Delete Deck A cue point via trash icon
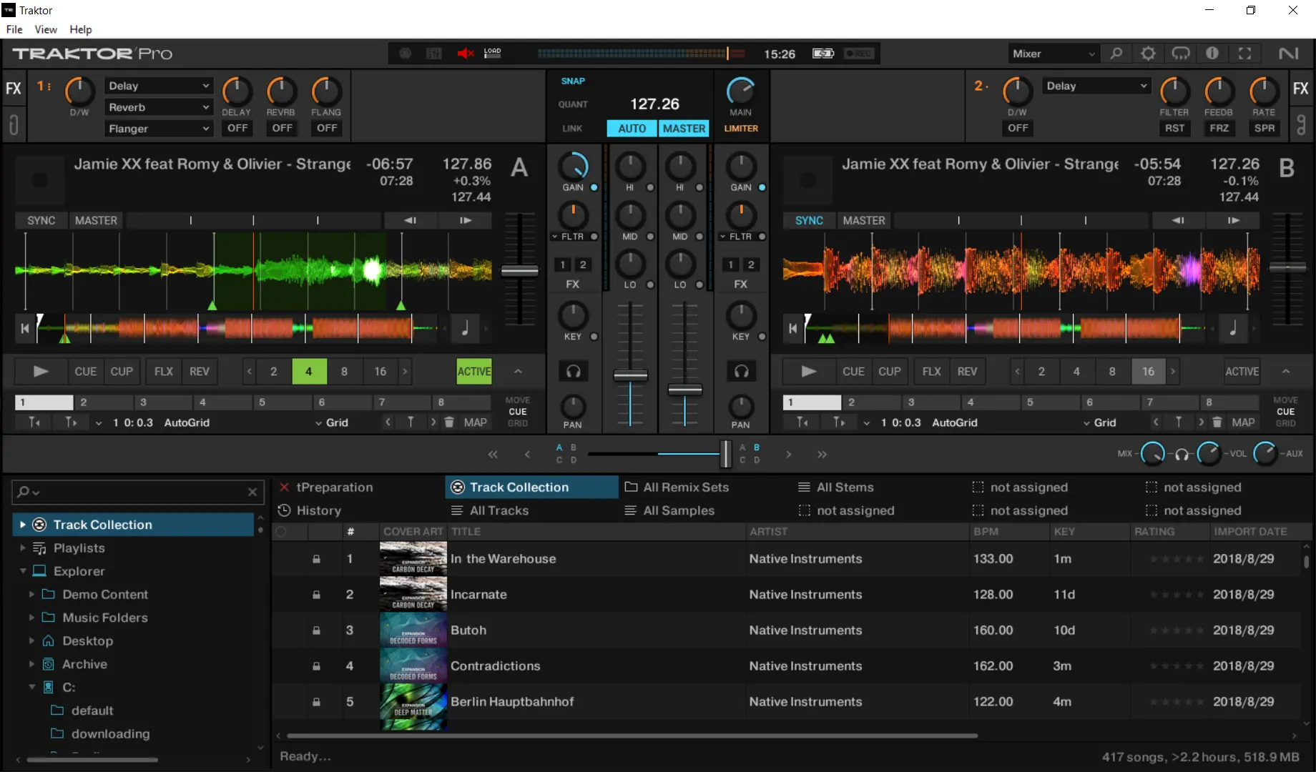The height and width of the screenshot is (772, 1316). click(x=449, y=422)
